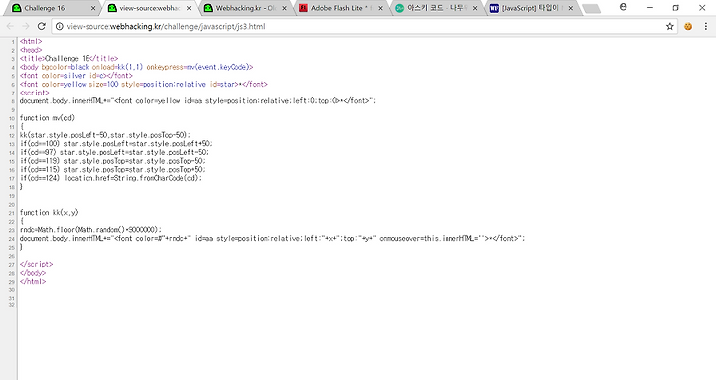Click the kk(star.style.posLeft-50 line
716x380 pixels.
coord(105,135)
